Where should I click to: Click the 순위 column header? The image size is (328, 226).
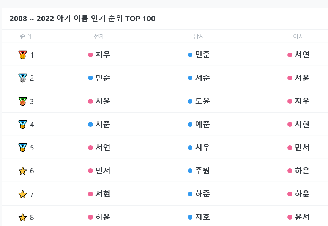(26, 36)
